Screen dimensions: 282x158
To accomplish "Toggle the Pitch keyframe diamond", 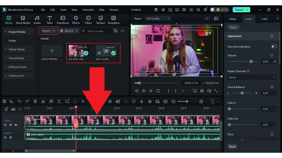I will click(272, 134).
